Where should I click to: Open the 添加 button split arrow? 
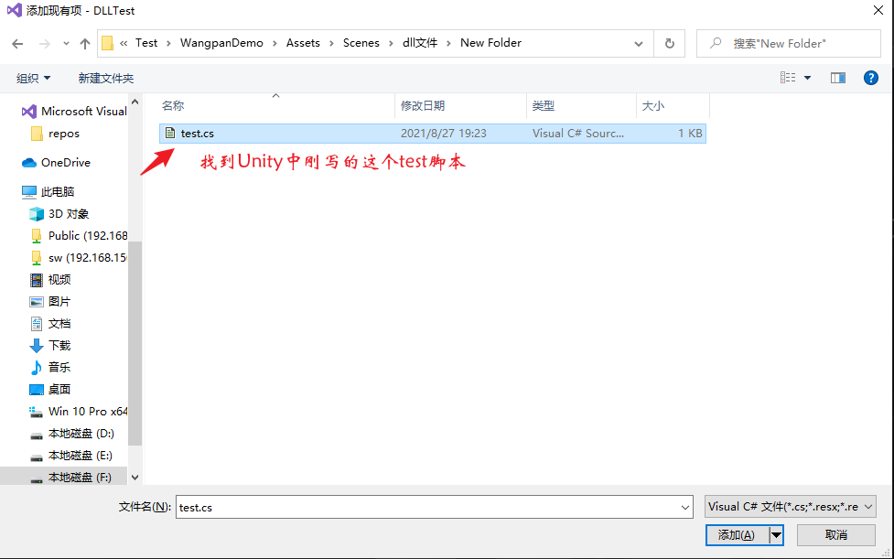776,535
